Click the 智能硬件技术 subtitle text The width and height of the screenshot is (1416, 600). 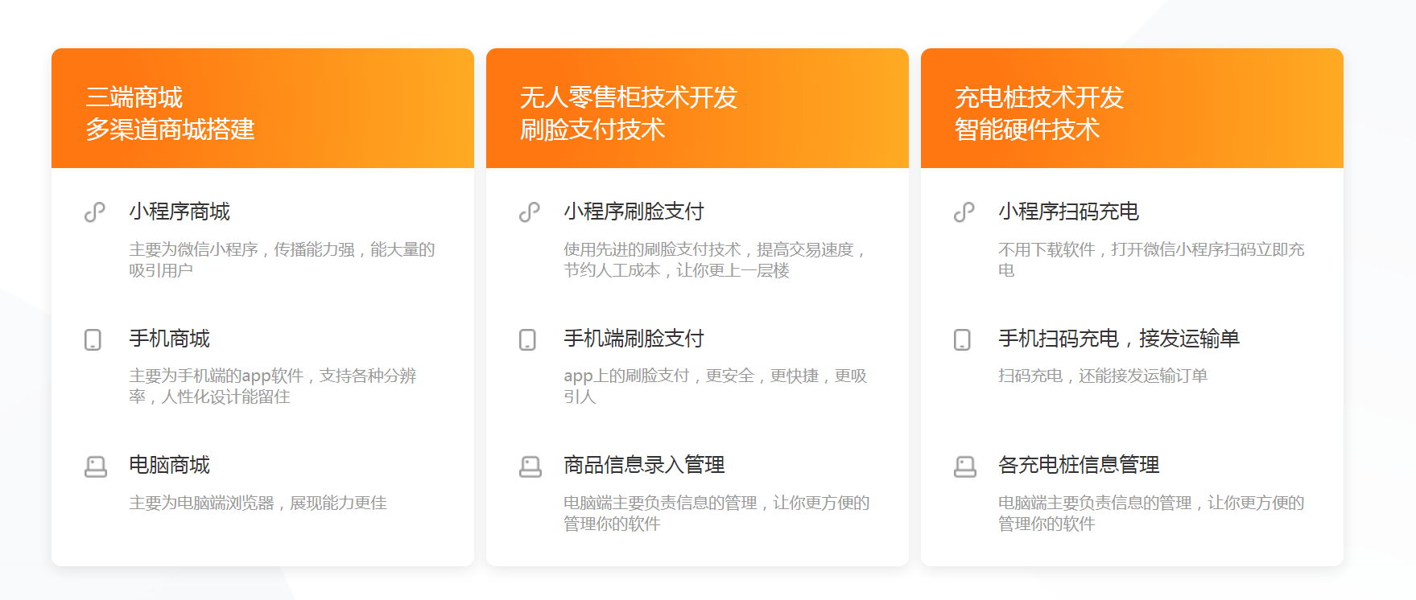1027,129
